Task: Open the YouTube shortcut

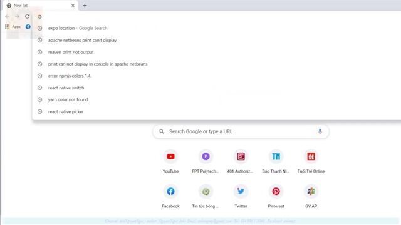Action: [x=170, y=161]
